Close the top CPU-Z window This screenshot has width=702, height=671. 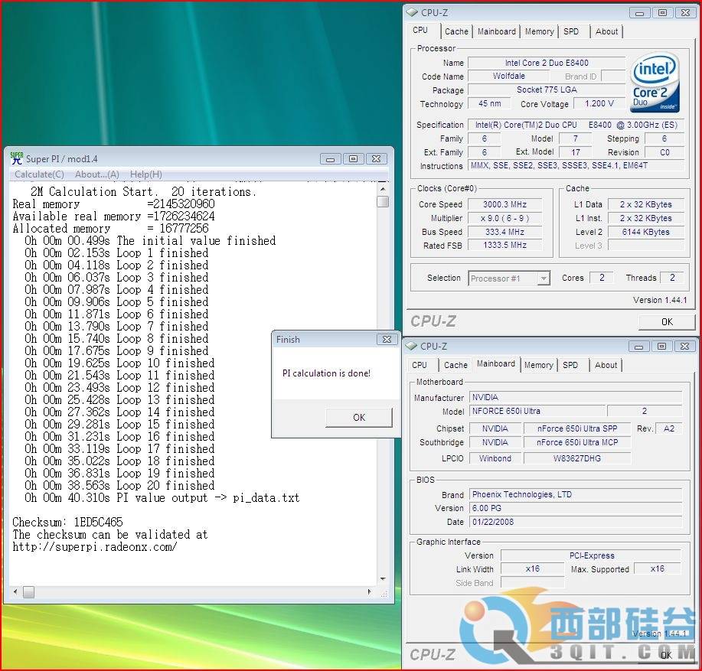click(685, 13)
